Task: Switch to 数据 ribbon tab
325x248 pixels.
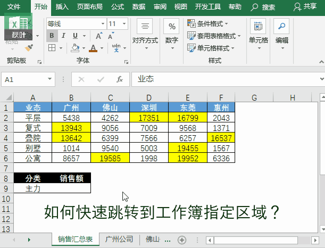Action: (139, 7)
